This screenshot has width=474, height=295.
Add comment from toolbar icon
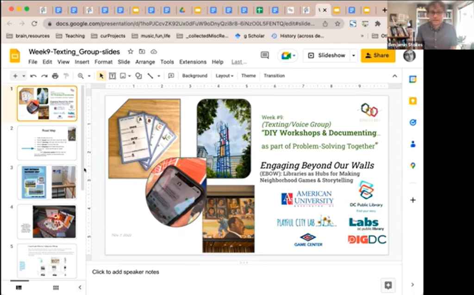[171, 76]
